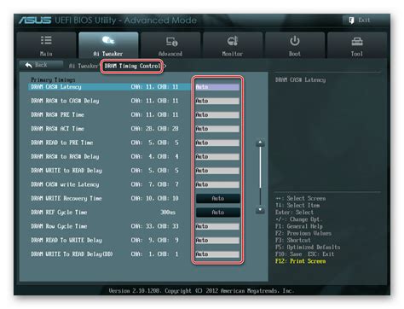Image resolution: width=404 pixels, height=309 pixels.
Task: Select DRAM READ To WRITE Delay label
Action: point(66,240)
